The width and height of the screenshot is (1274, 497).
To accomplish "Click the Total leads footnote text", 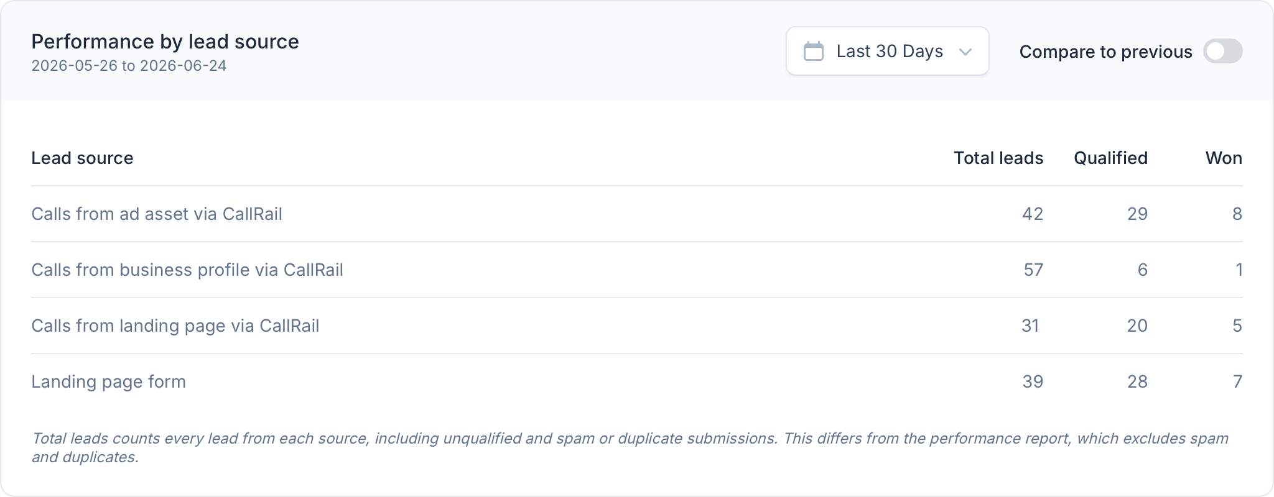I will tap(630, 448).
